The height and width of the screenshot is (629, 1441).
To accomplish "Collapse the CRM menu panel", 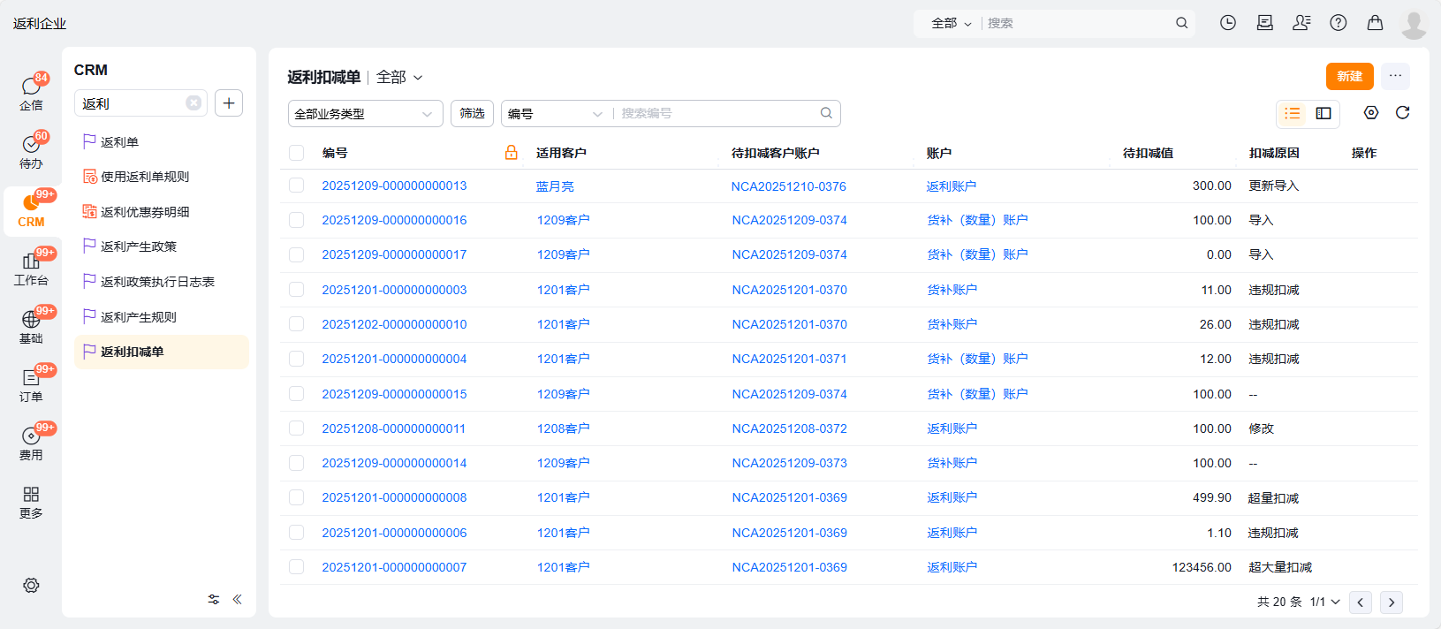I will (x=237, y=599).
